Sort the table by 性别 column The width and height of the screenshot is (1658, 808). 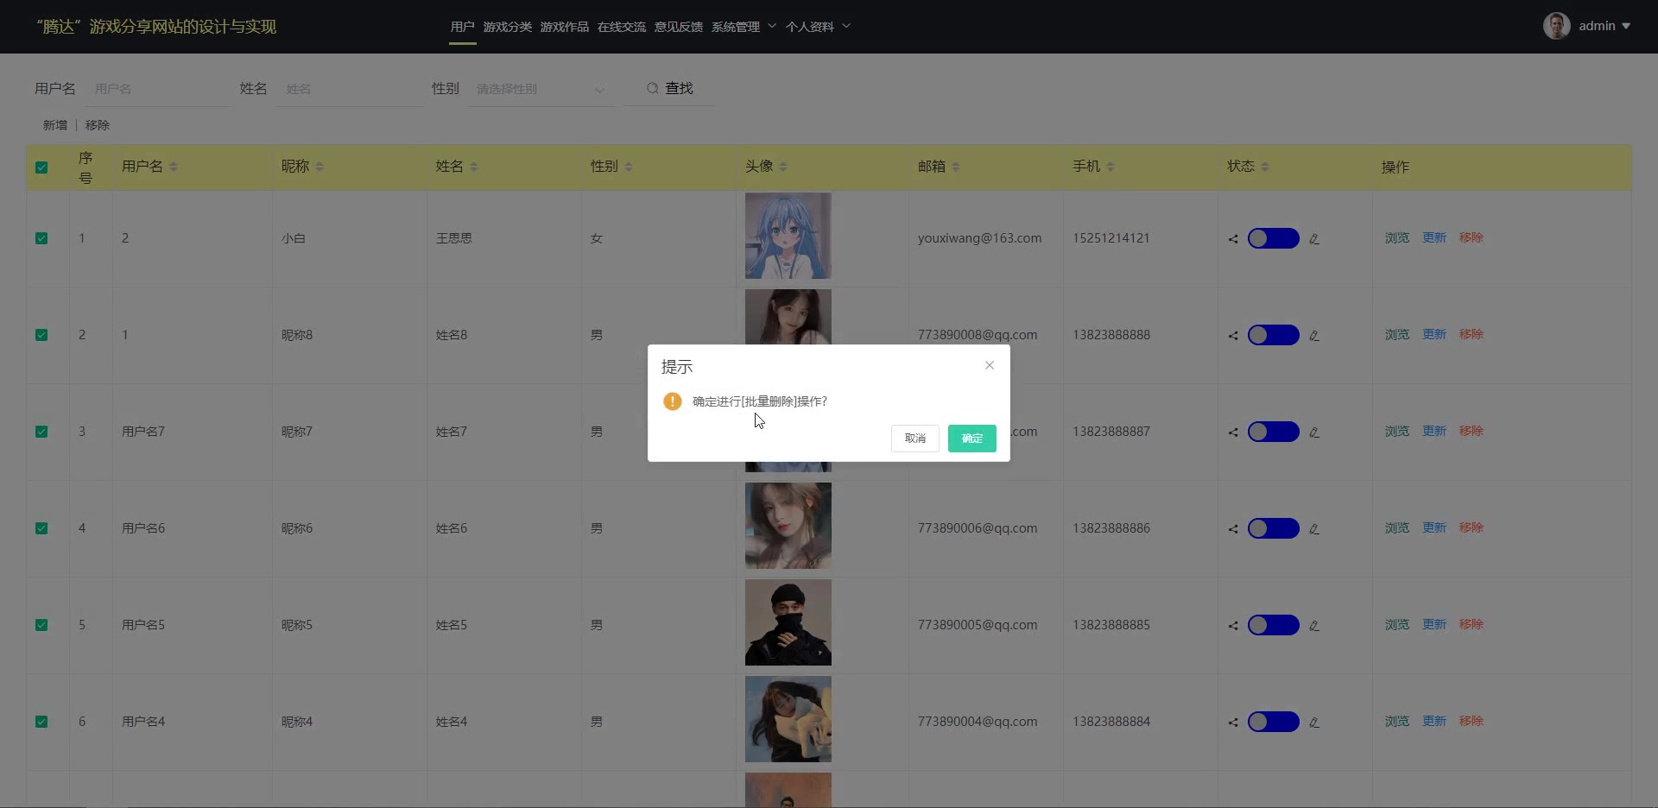pos(629,167)
